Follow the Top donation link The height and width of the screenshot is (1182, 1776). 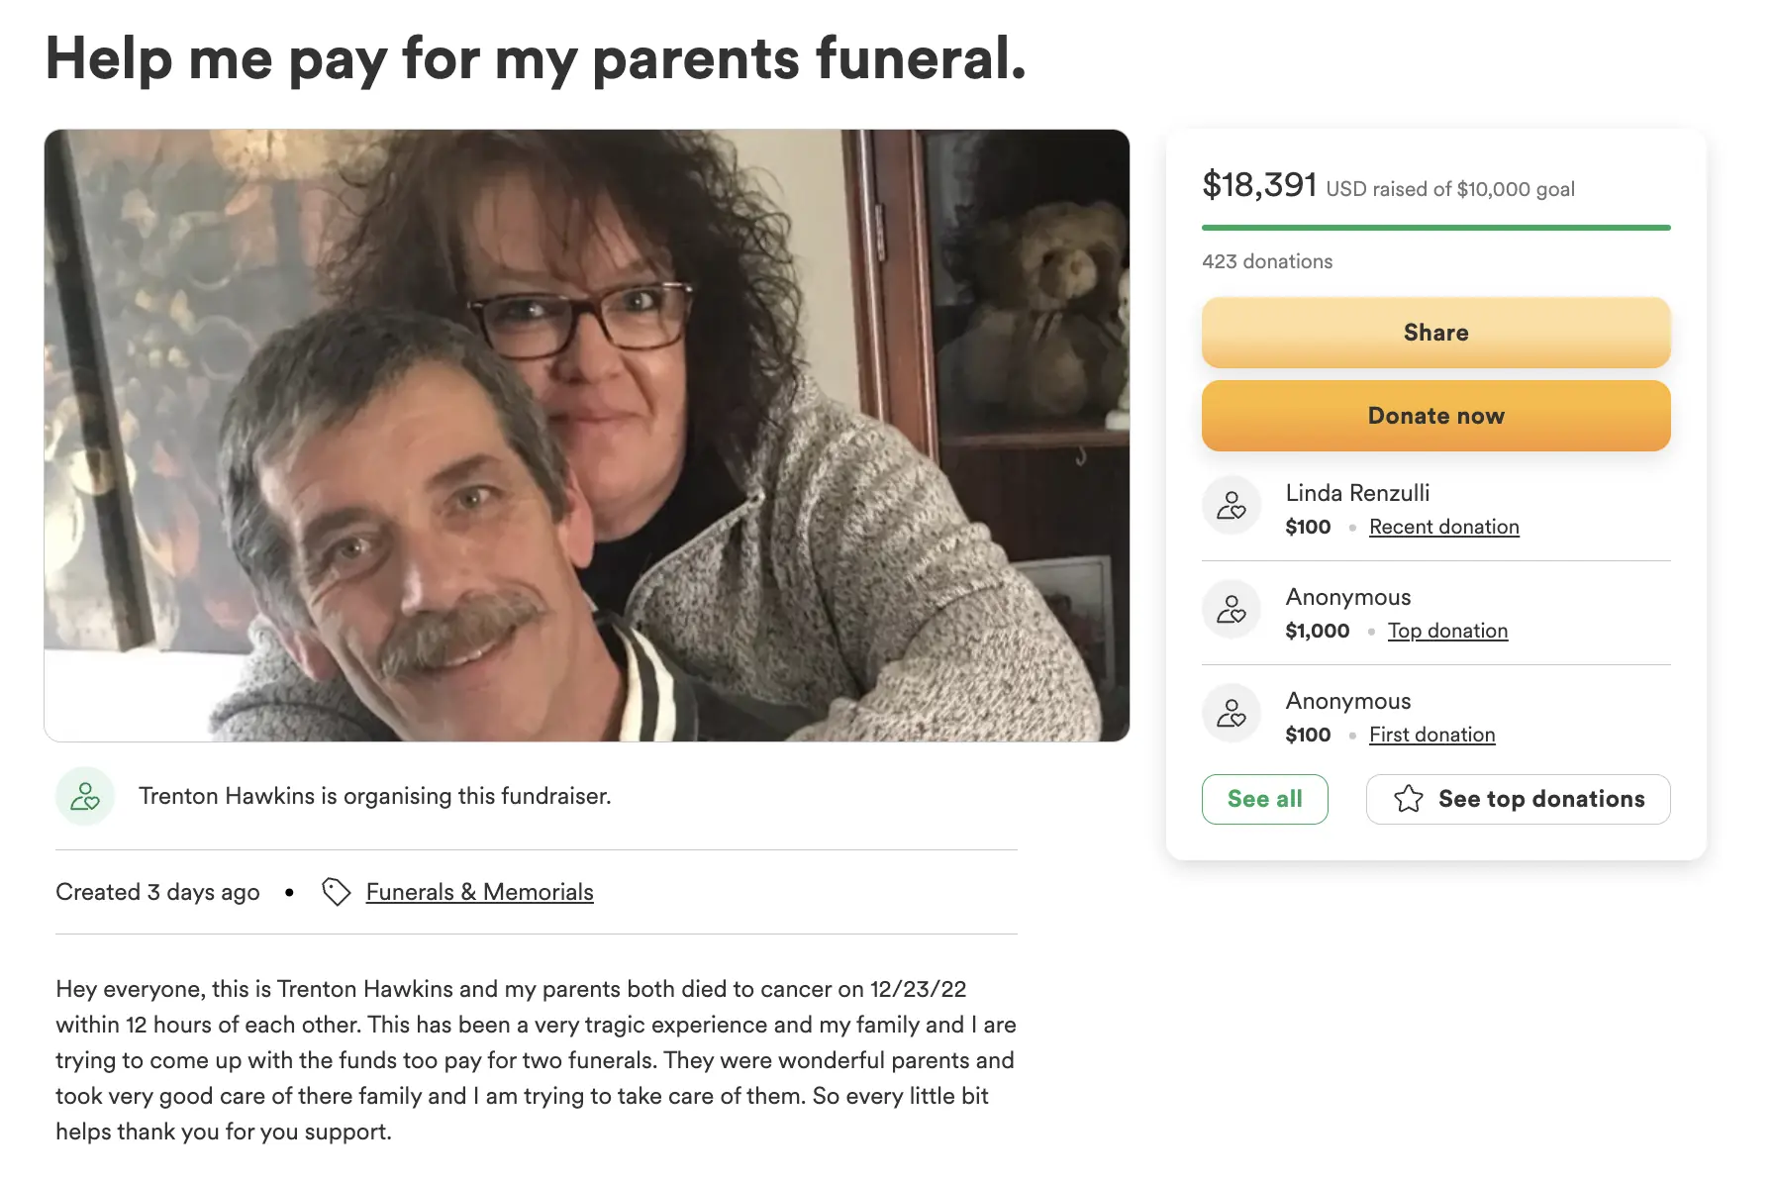point(1447,631)
